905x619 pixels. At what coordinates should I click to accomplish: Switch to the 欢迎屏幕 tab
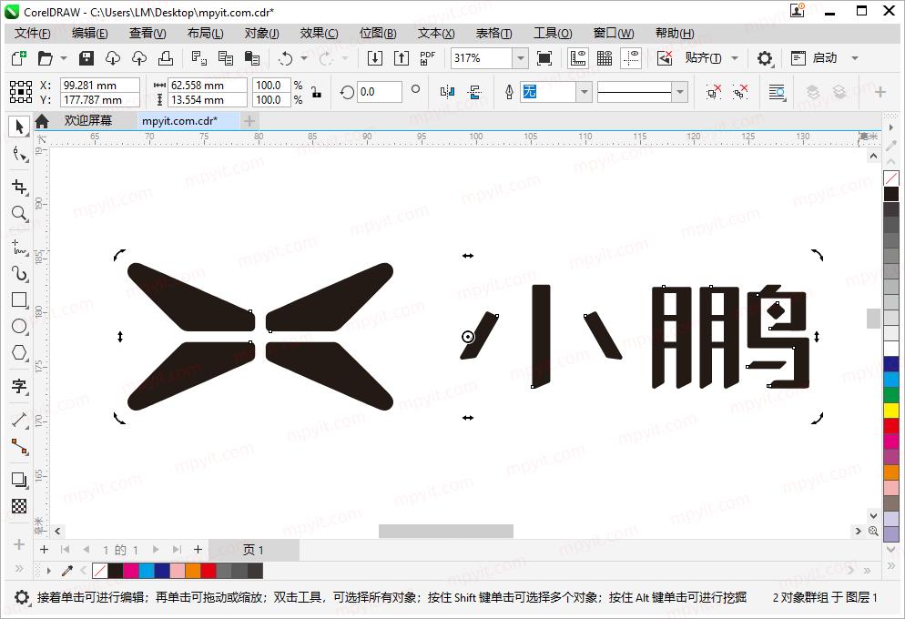[x=89, y=119]
